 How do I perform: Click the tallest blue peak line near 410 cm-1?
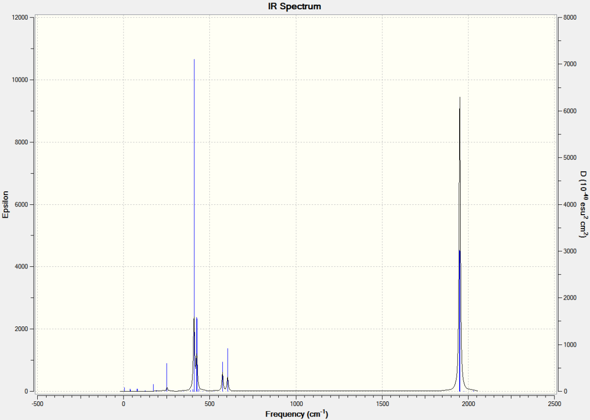194,225
